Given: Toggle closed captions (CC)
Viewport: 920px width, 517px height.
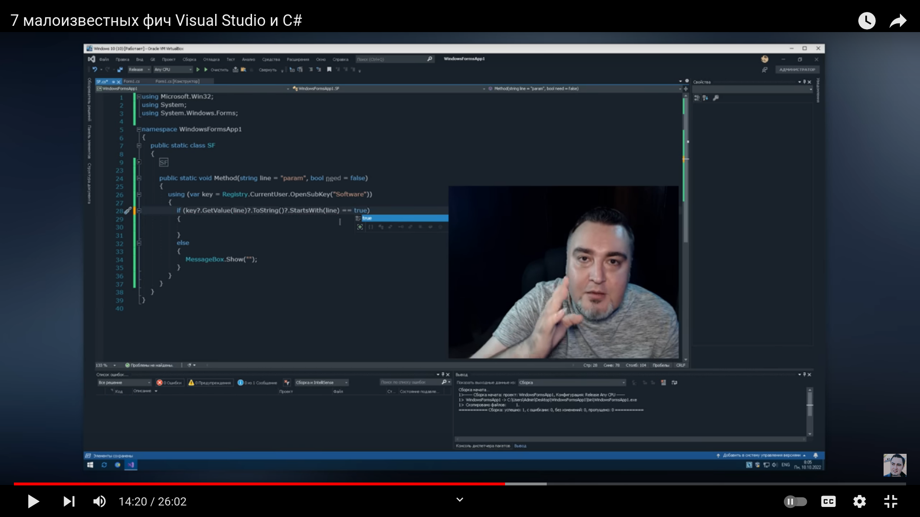Looking at the screenshot, I should [828, 501].
